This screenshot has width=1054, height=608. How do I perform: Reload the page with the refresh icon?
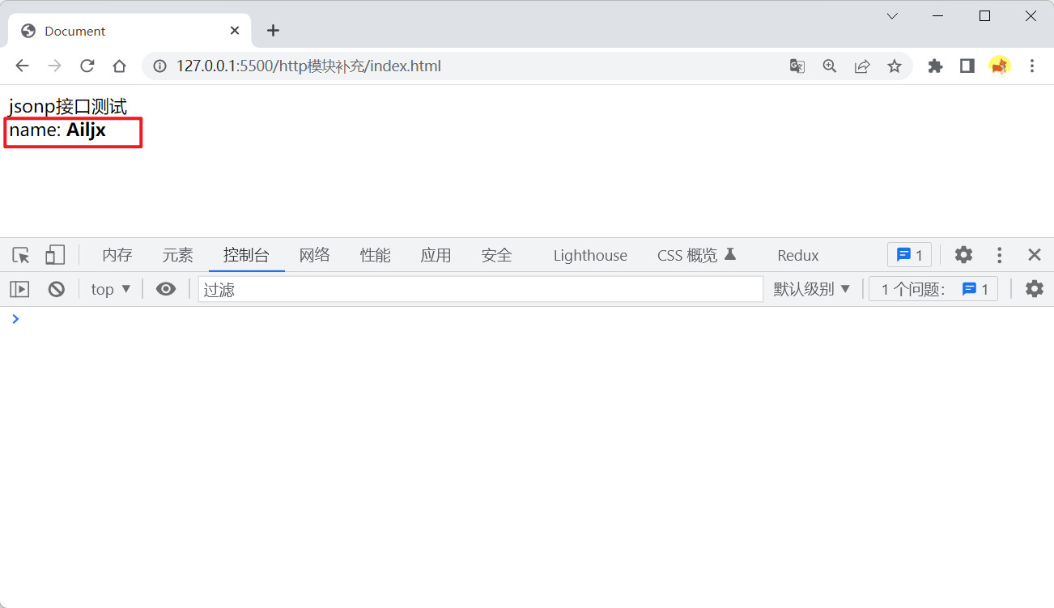87,66
